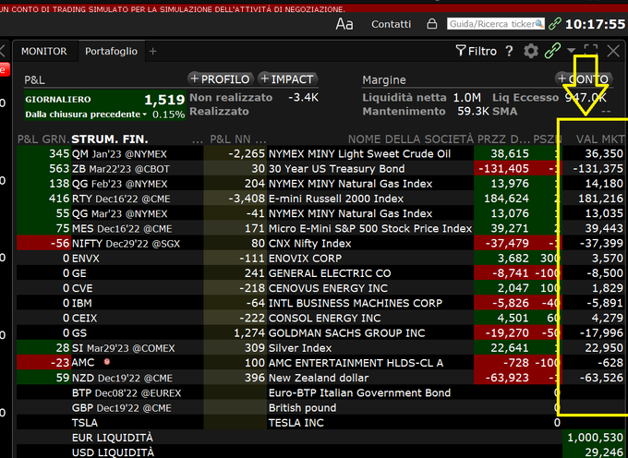Maximize the Portafoglio panel
628x458 pixels.
coord(591,51)
